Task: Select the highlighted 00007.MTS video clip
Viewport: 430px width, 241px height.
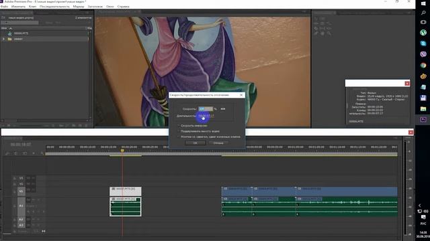Action: pyautogui.click(x=126, y=191)
